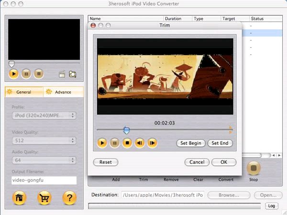Step to next frame in Trim dialog
The width and height of the screenshot is (287, 215).
(x=152, y=143)
